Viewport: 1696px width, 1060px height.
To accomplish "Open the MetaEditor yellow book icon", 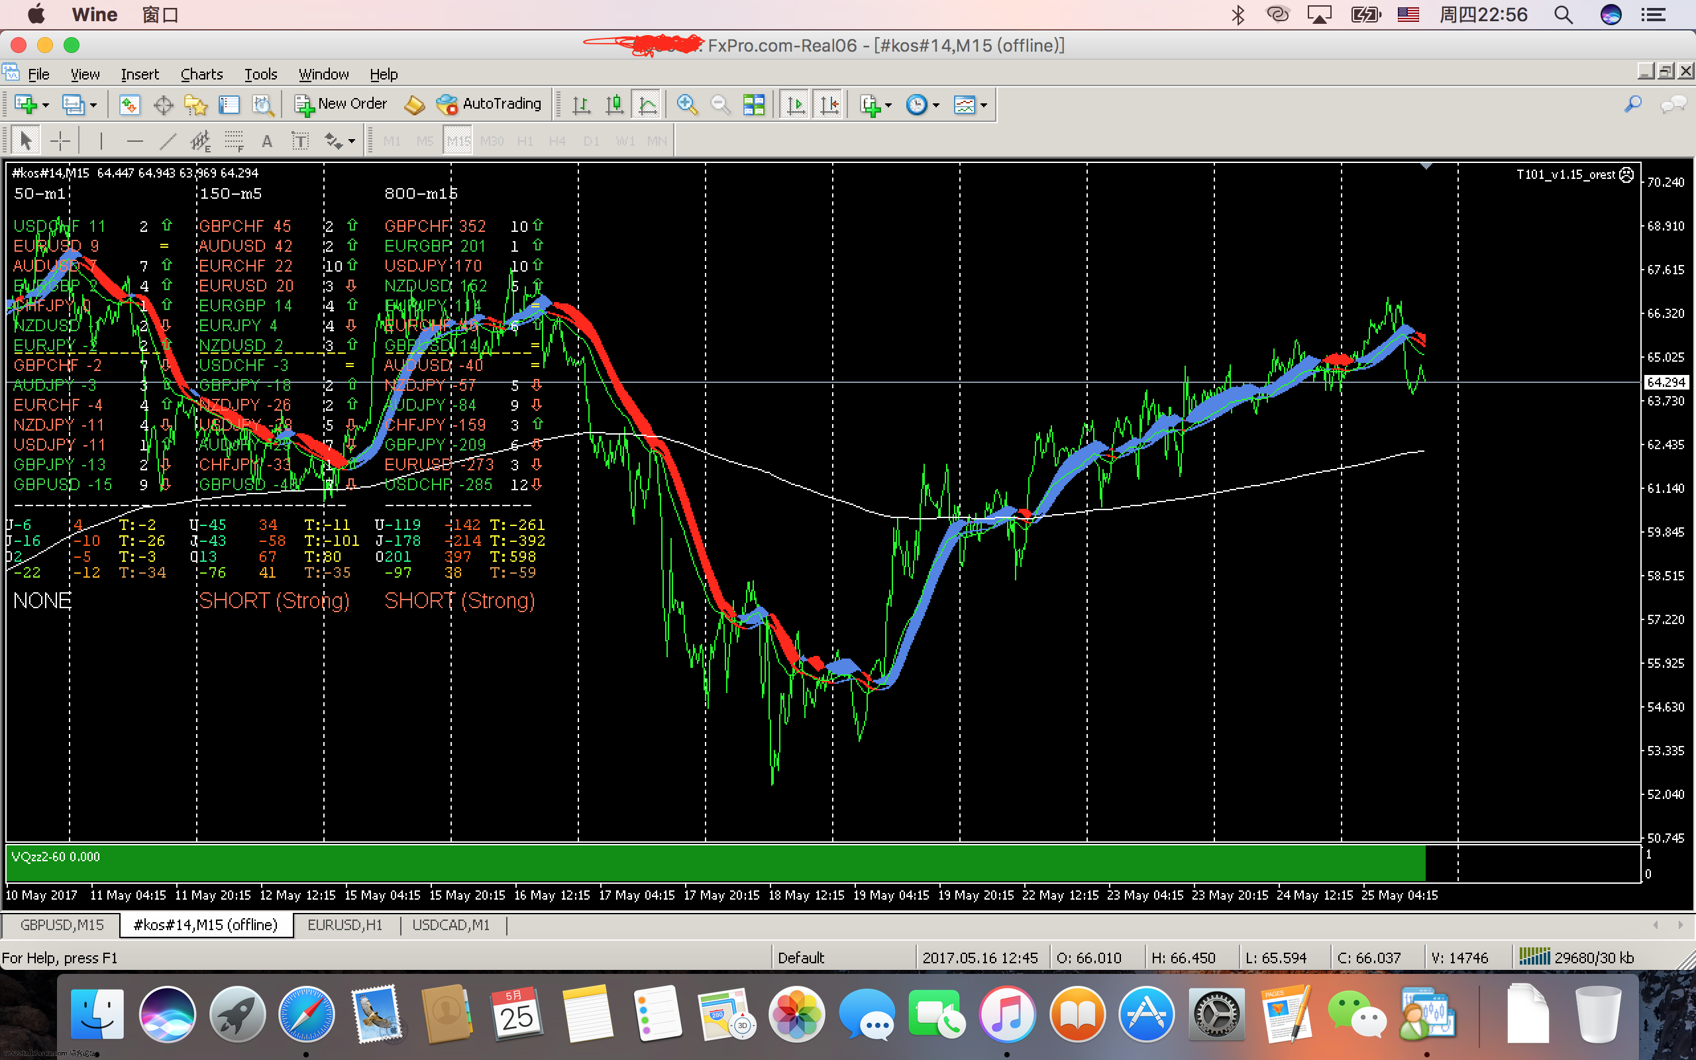I will [414, 105].
